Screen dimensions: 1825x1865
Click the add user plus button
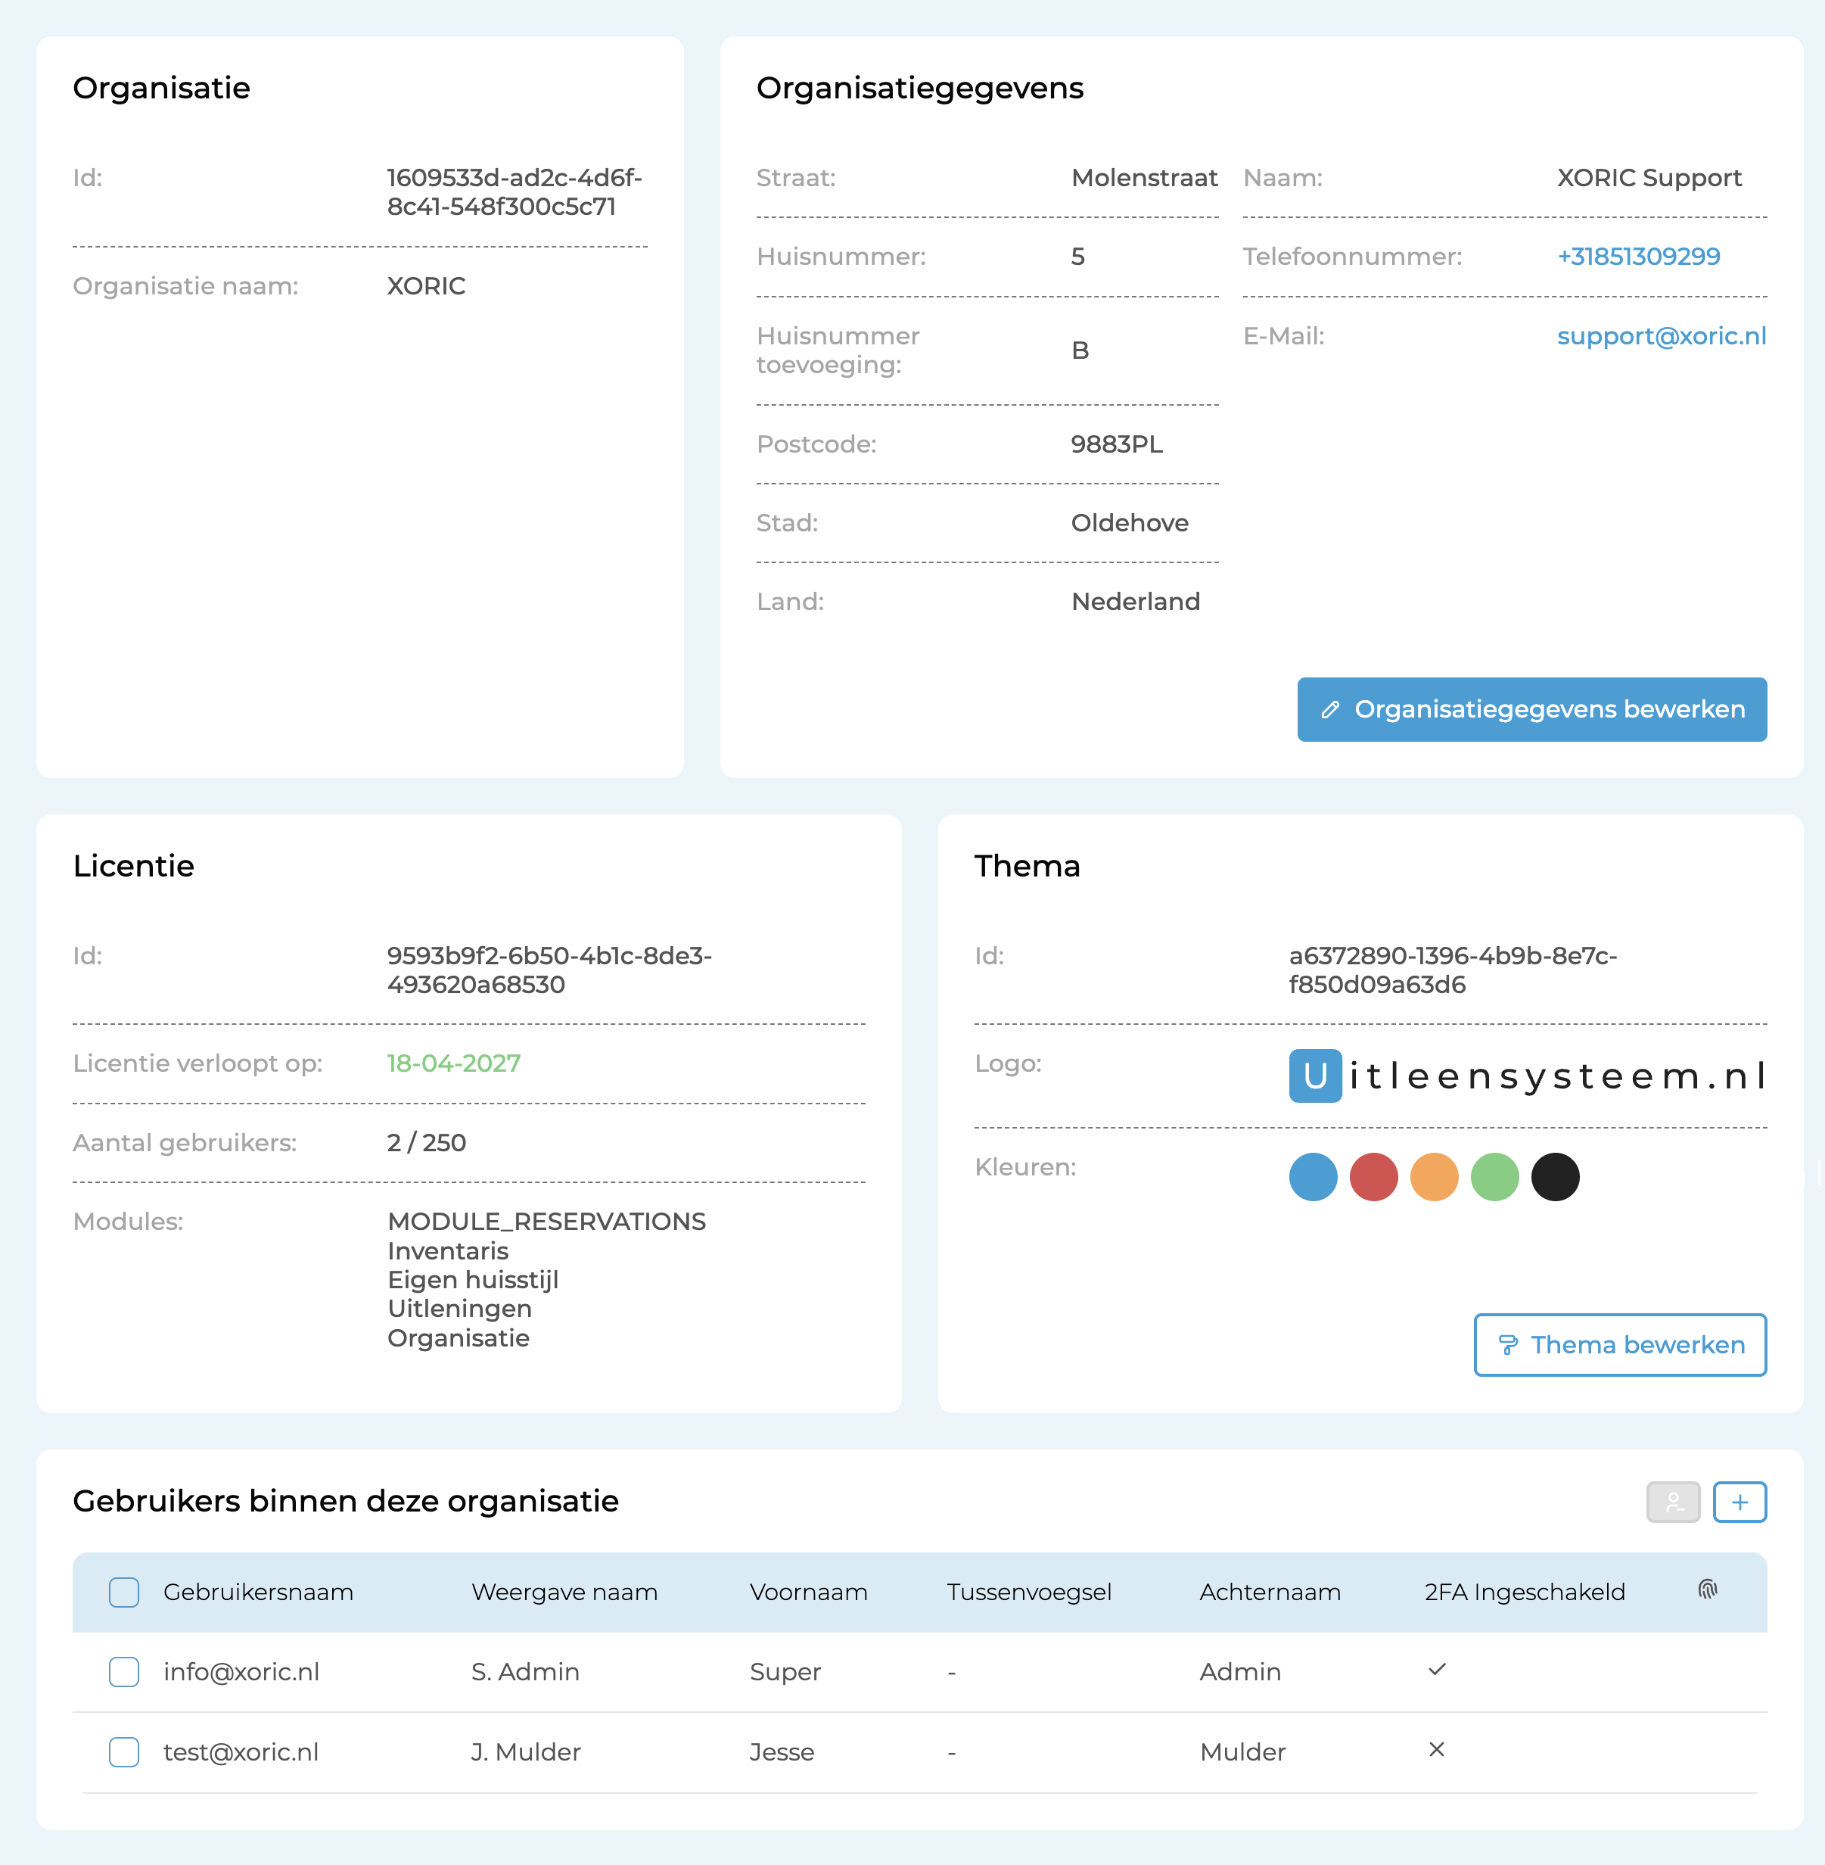click(x=1740, y=1502)
